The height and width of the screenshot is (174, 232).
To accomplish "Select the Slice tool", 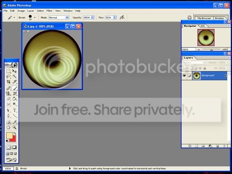I will coord(15,81).
